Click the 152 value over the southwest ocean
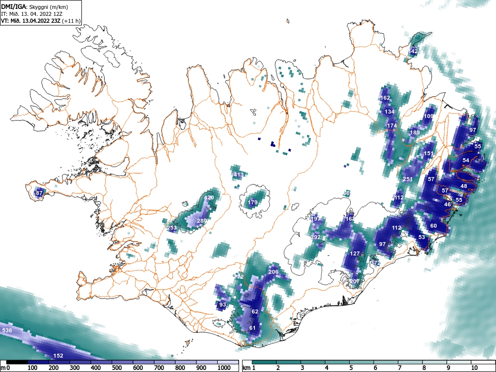 58,356
